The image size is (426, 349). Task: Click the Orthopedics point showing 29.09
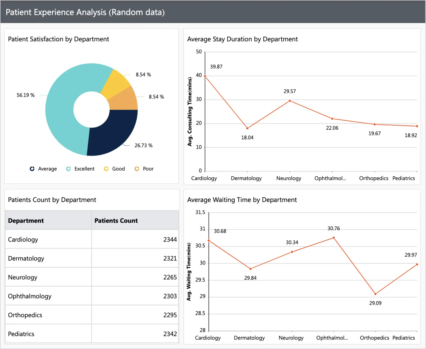pos(375,294)
